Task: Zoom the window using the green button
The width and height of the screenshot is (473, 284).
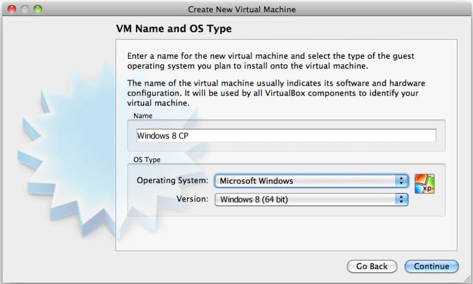Action: tap(38, 9)
